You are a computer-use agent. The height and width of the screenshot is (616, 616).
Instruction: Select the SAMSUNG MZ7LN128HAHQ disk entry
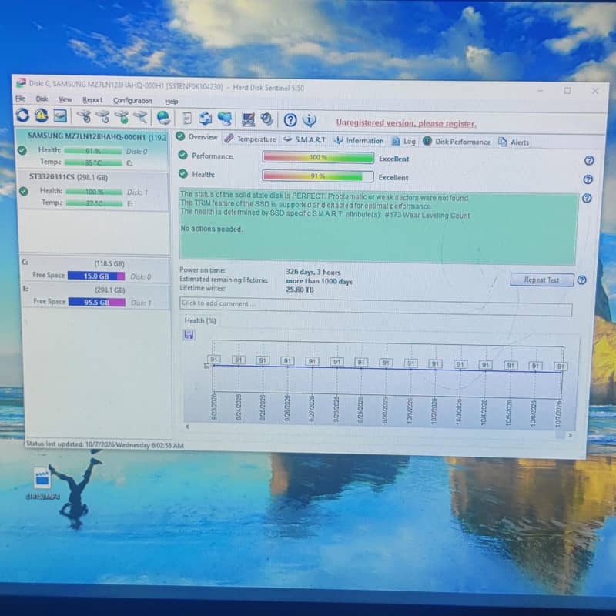(92, 149)
